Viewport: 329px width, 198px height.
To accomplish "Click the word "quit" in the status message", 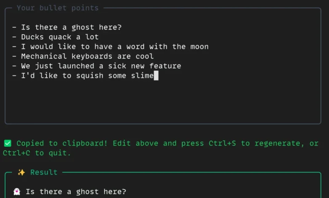I will tap(60, 153).
